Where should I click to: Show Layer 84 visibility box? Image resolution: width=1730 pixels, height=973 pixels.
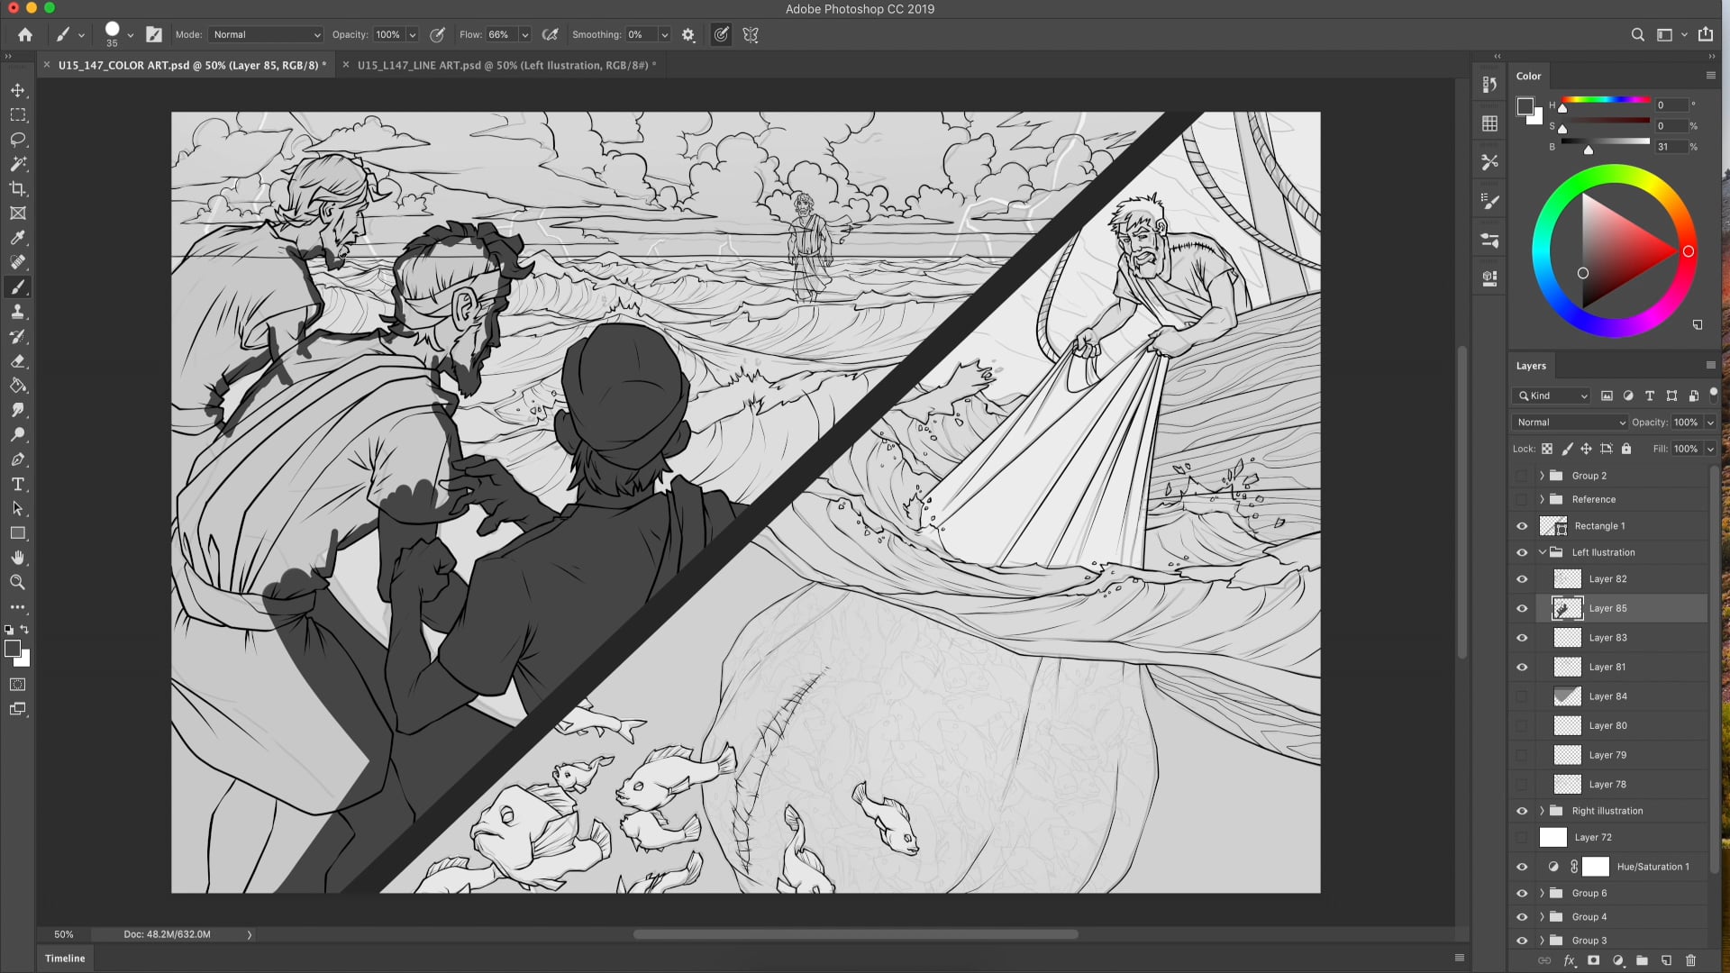(x=1522, y=696)
